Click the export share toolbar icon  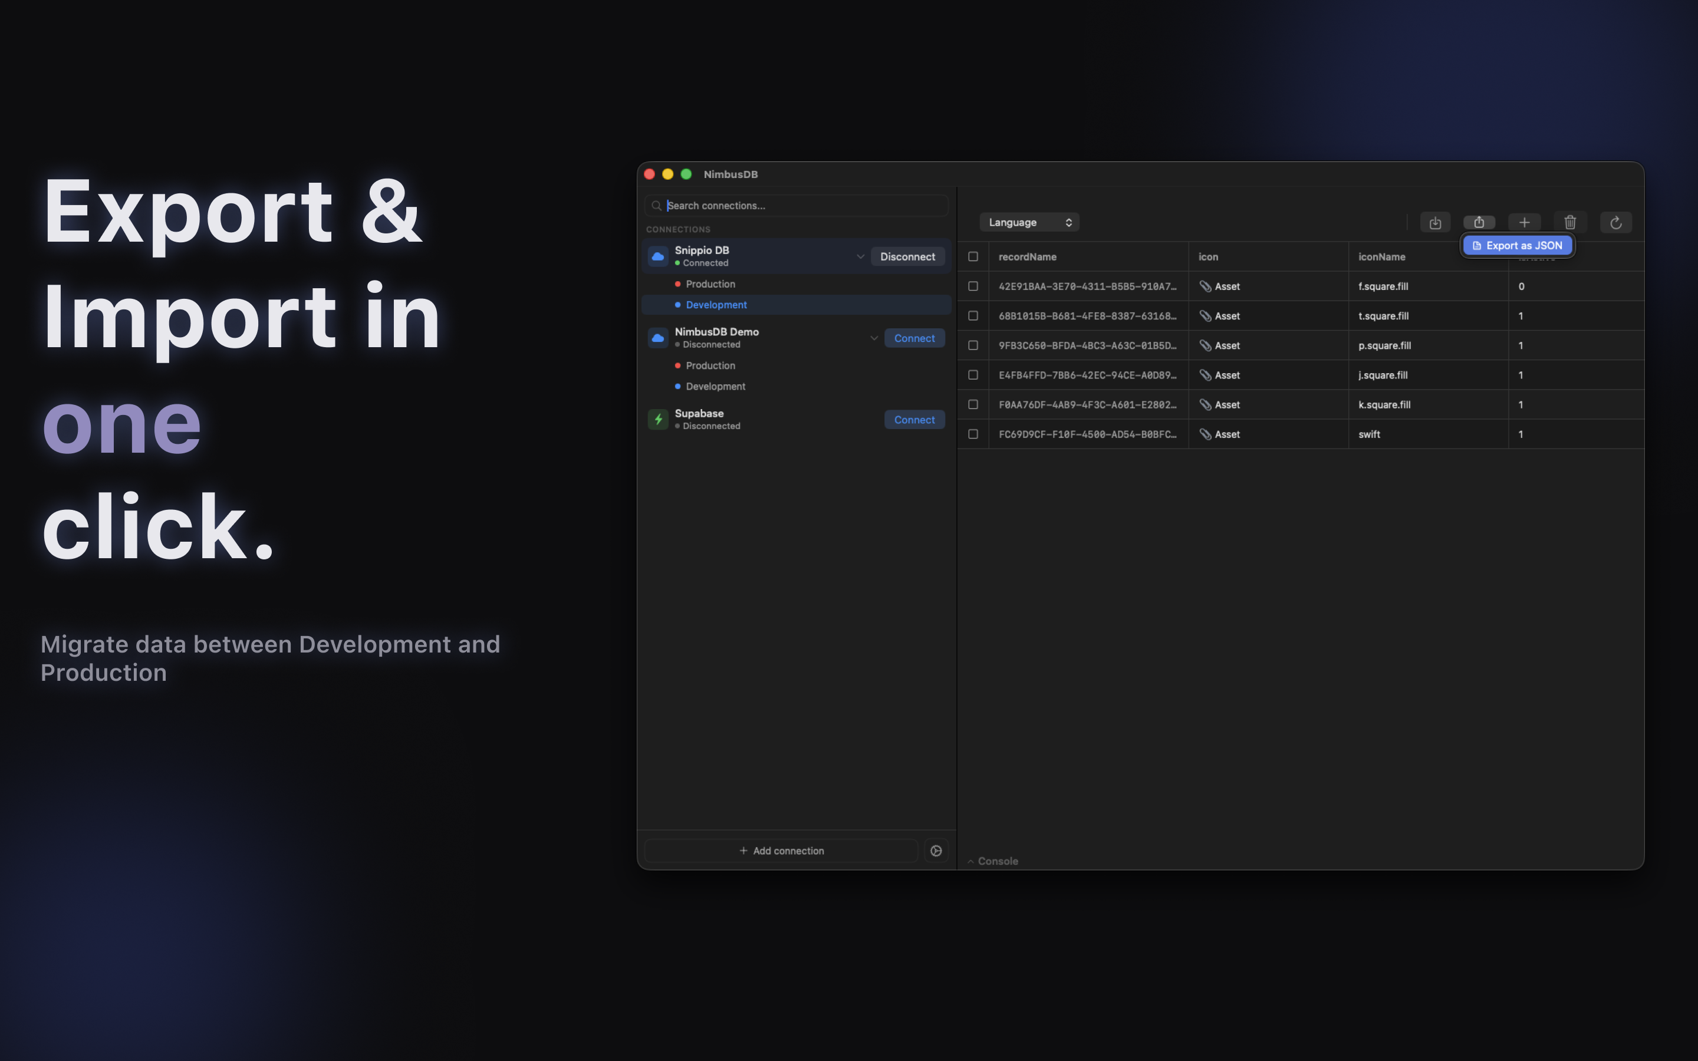click(1479, 222)
